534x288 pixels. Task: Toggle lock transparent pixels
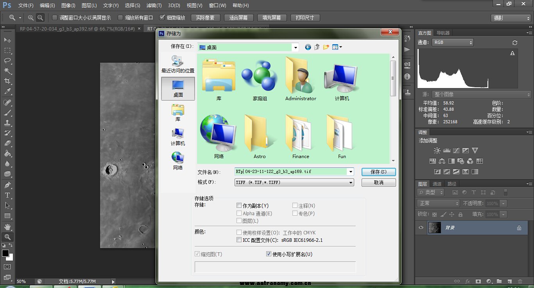pos(434,214)
